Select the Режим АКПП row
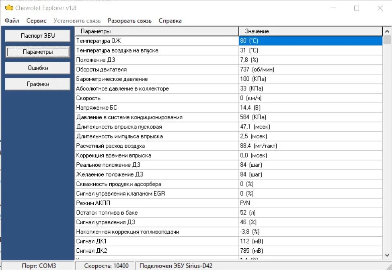The width and height of the screenshot is (392, 270). (229, 203)
